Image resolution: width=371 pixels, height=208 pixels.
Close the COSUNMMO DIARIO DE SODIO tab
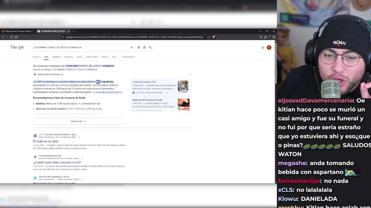pos(68,31)
